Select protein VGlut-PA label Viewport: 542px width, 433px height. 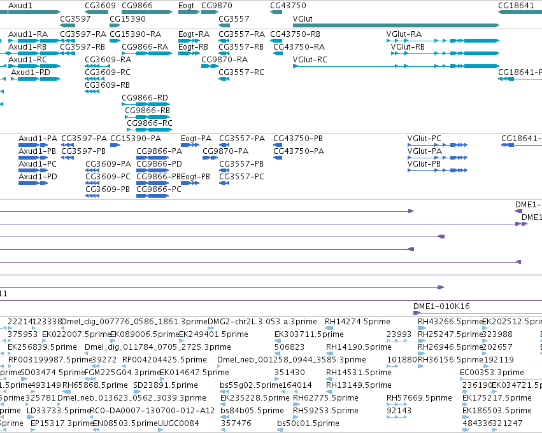point(424,151)
